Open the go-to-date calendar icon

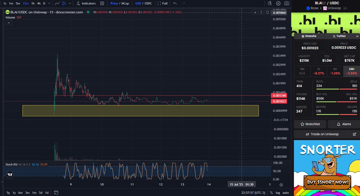click(x=56, y=193)
